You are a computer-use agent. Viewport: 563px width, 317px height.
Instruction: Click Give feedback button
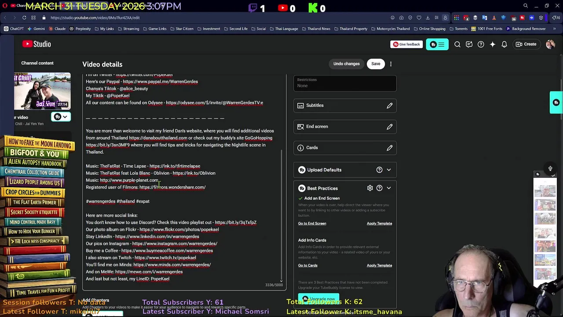[406, 44]
